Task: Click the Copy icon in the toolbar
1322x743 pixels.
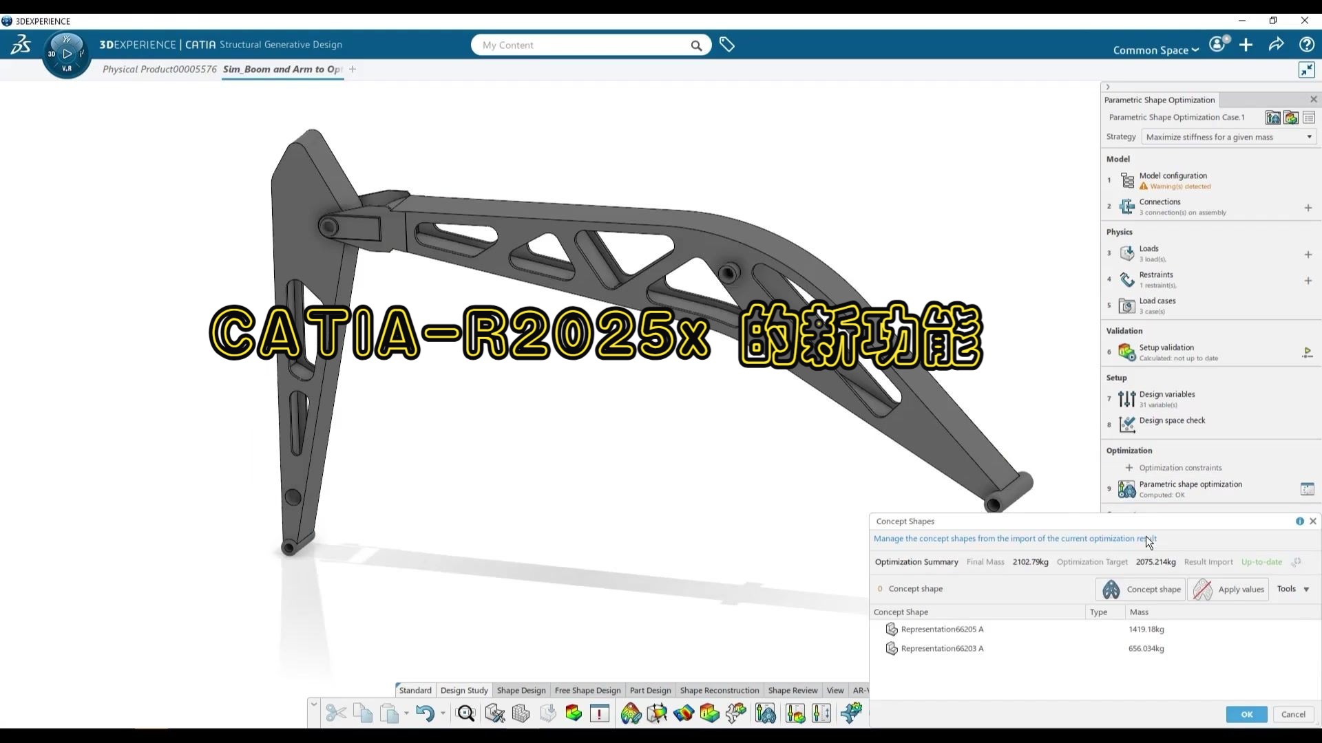Action: [363, 713]
